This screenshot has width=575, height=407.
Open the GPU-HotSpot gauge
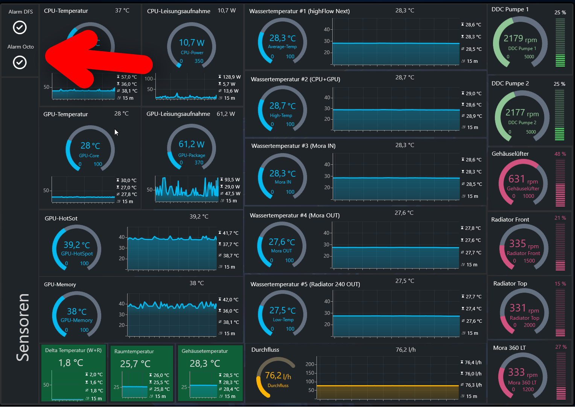[77, 248]
